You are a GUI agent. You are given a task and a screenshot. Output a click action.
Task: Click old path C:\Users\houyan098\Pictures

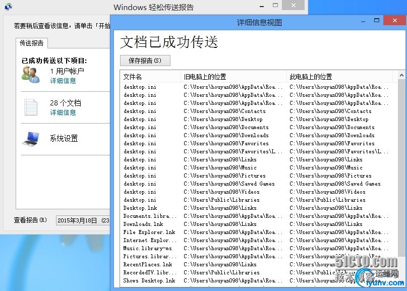pos(224,176)
